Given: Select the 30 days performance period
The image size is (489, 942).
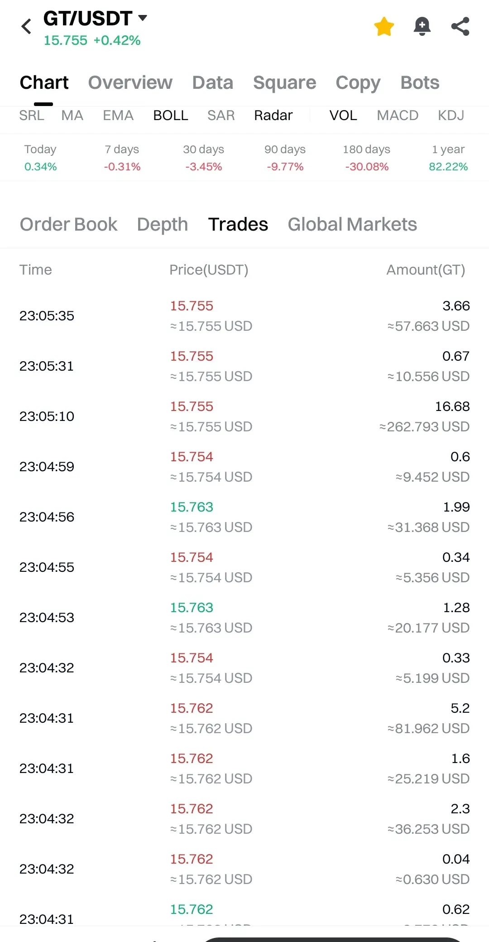Looking at the screenshot, I should point(204,158).
